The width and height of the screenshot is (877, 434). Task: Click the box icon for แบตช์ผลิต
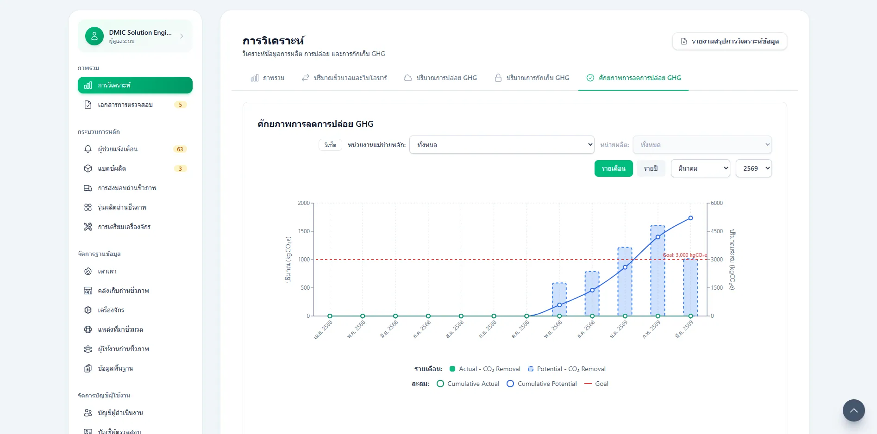click(x=88, y=168)
